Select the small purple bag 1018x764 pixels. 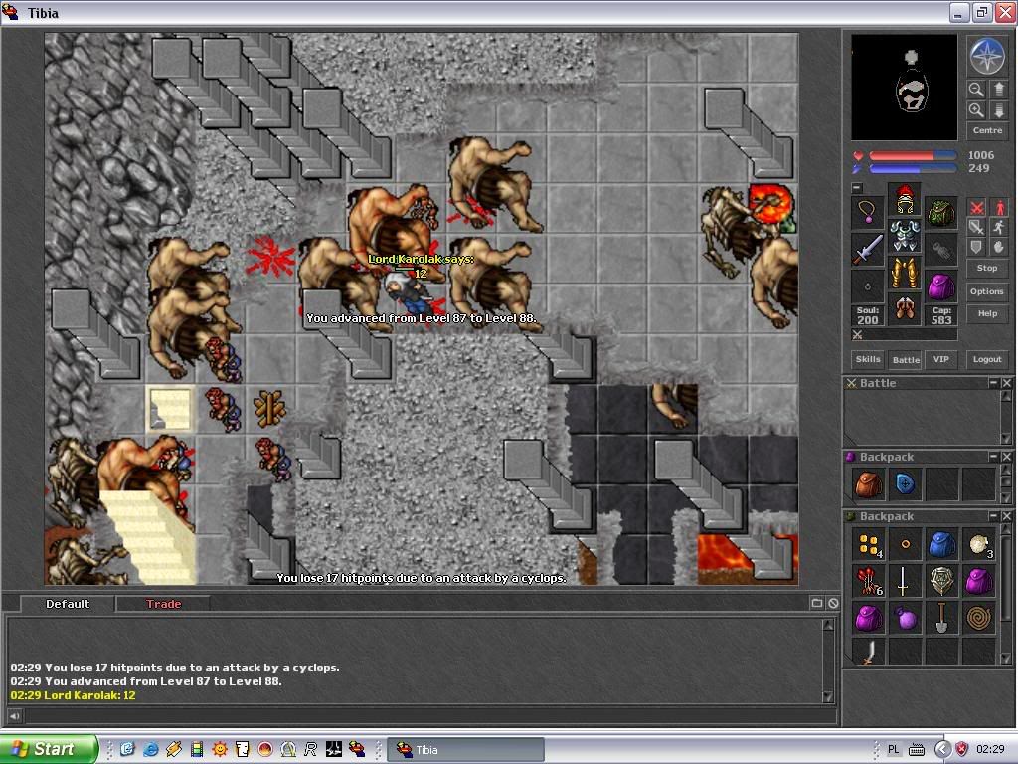(x=905, y=619)
